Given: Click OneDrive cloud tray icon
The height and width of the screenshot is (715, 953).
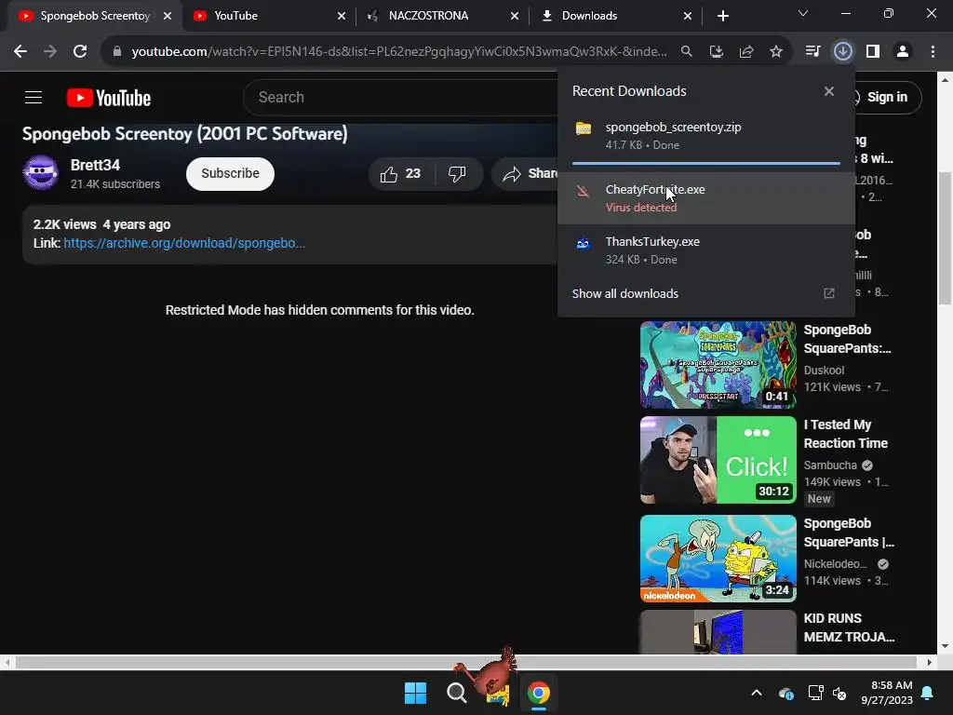Looking at the screenshot, I should click(x=785, y=693).
